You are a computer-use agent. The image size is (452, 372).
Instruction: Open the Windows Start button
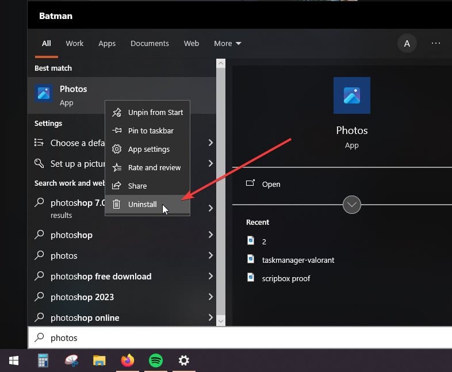14,361
